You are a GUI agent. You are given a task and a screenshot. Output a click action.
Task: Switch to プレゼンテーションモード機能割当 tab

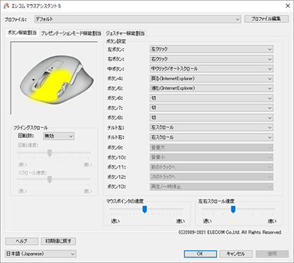click(71, 34)
